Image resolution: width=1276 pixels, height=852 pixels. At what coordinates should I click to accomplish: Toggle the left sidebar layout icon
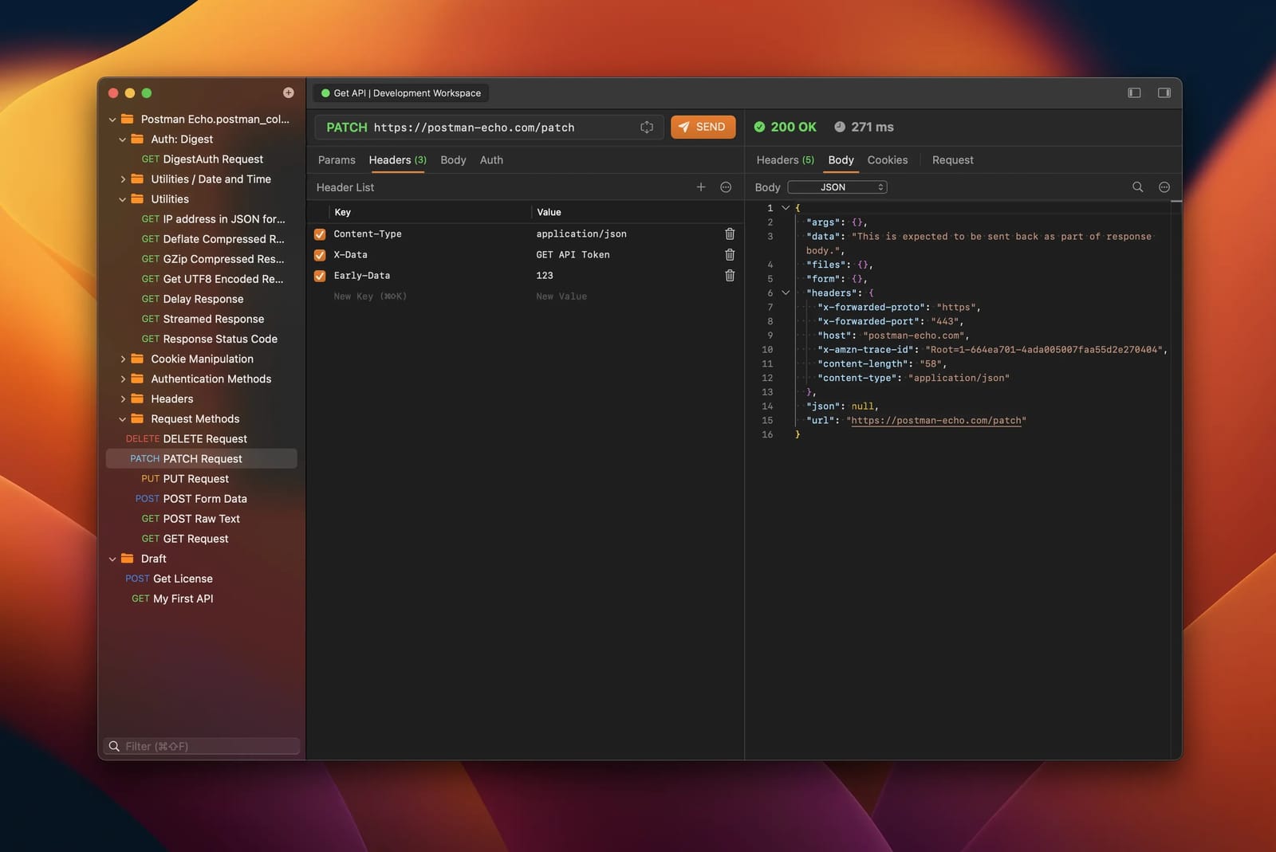point(1133,92)
